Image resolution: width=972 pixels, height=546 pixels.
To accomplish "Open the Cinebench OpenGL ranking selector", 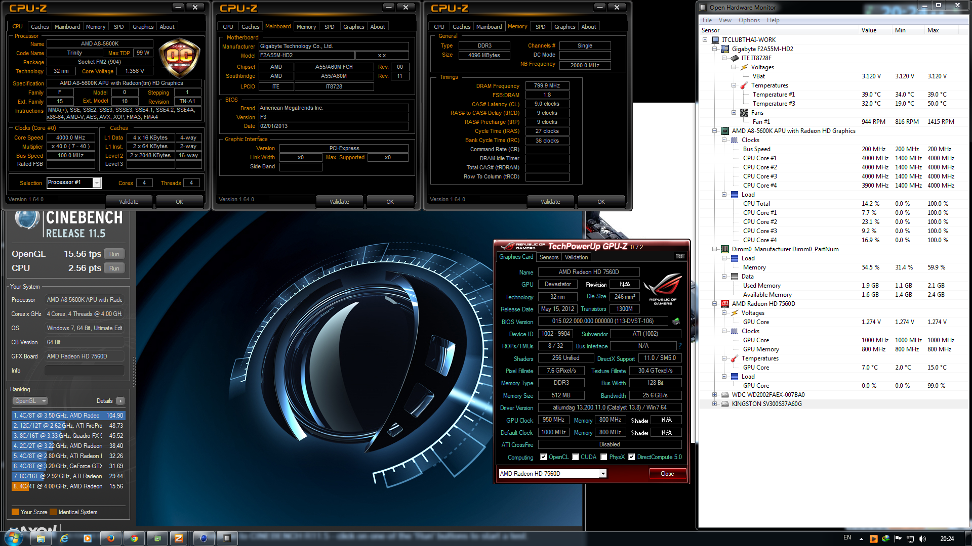I will pos(30,401).
